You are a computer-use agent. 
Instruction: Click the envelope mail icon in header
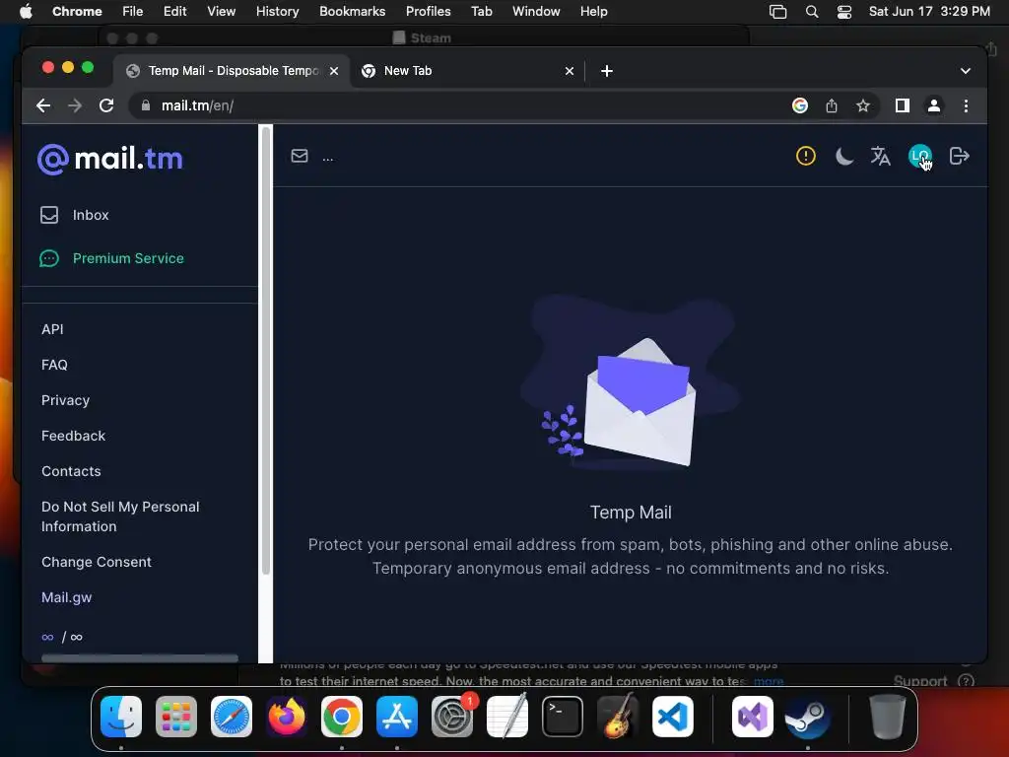(x=300, y=156)
